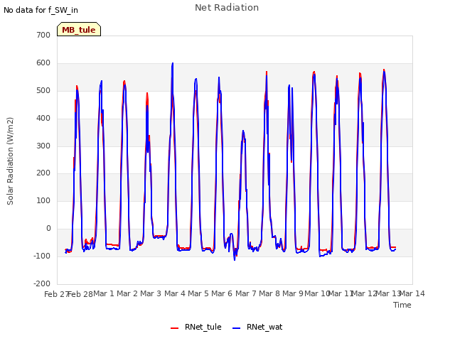
Task: Click the Mar 7 x-axis date label
Action: click(x=246, y=293)
